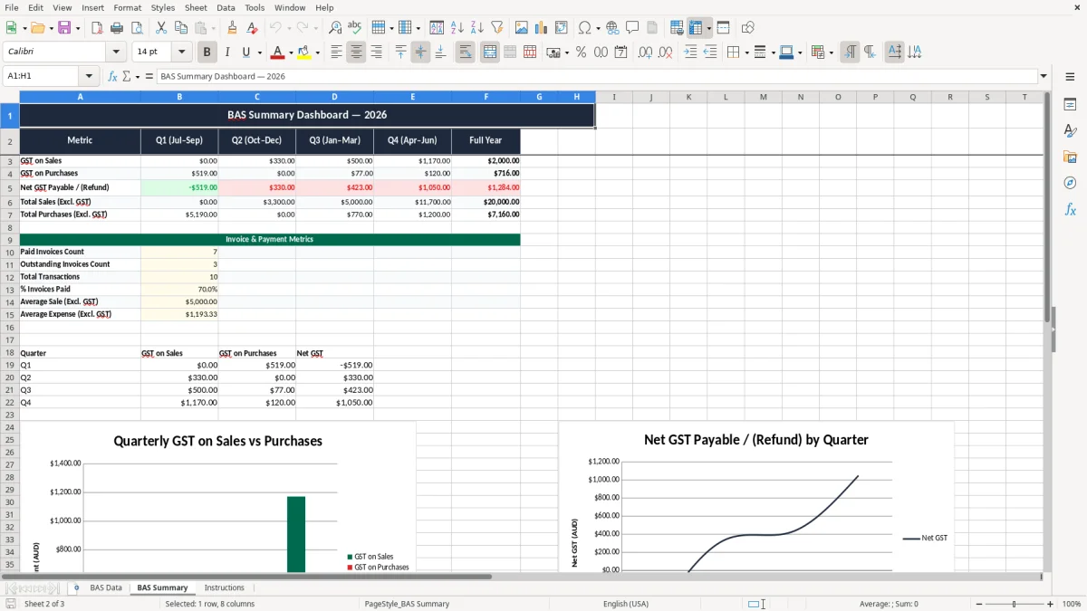Click Sort Descending icon

(476, 28)
